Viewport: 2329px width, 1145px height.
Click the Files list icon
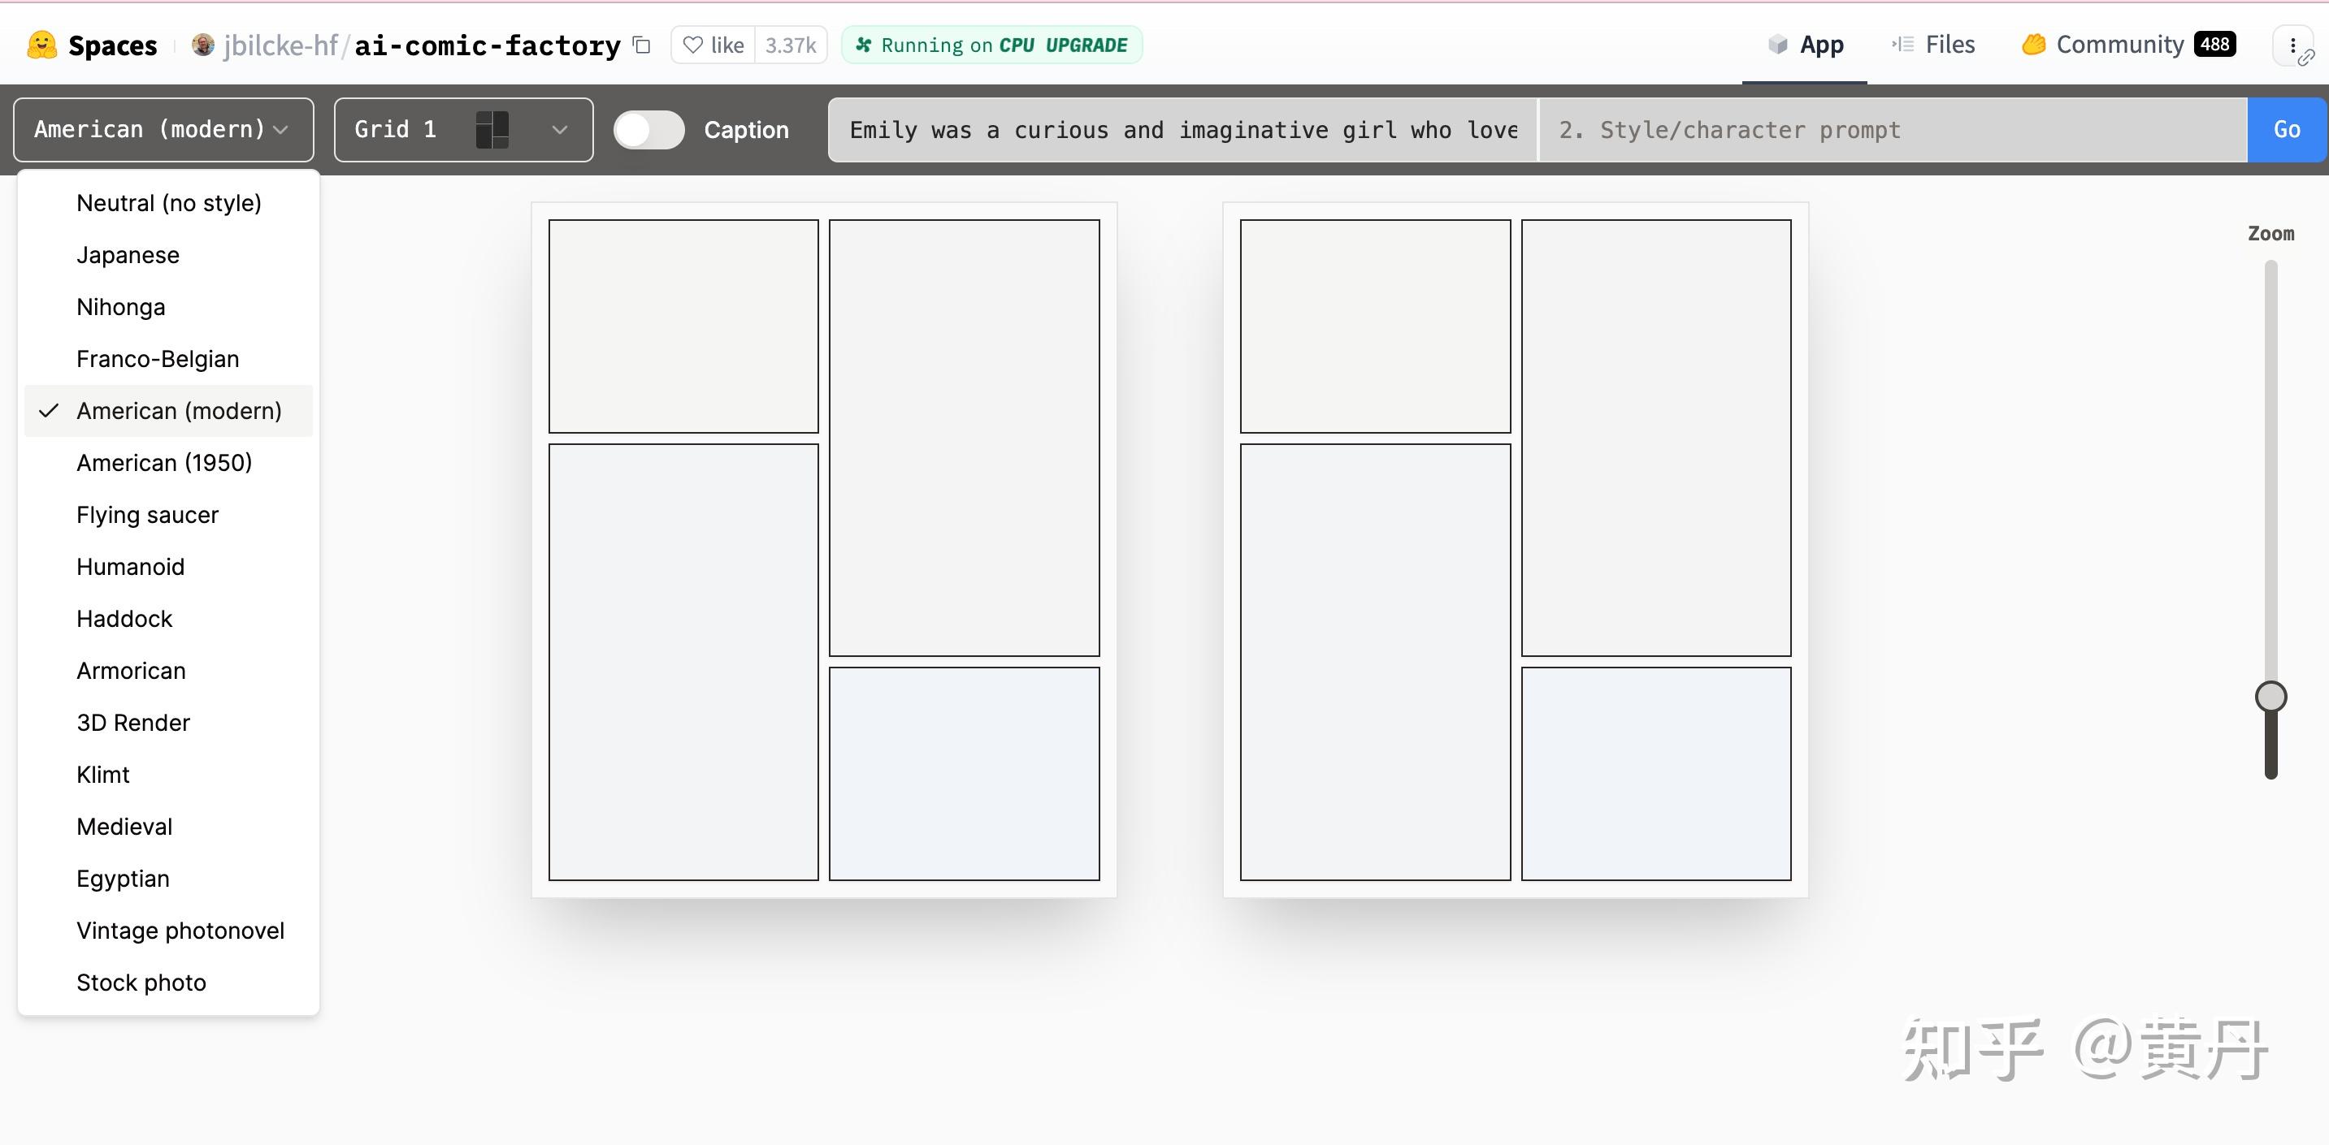pyautogui.click(x=1903, y=45)
